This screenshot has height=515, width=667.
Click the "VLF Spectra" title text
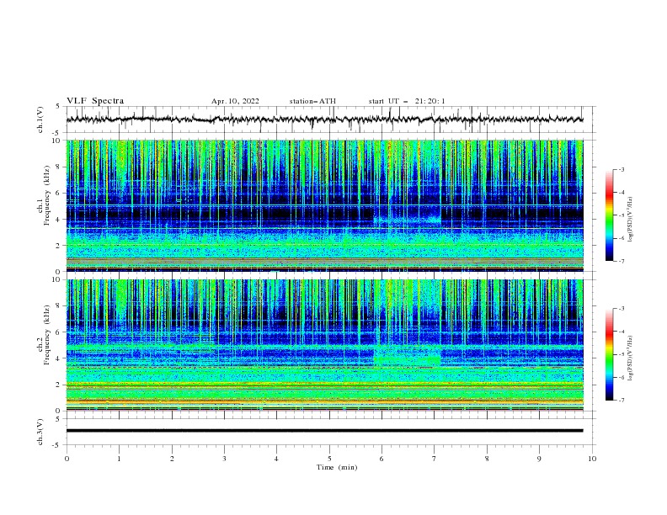[95, 101]
